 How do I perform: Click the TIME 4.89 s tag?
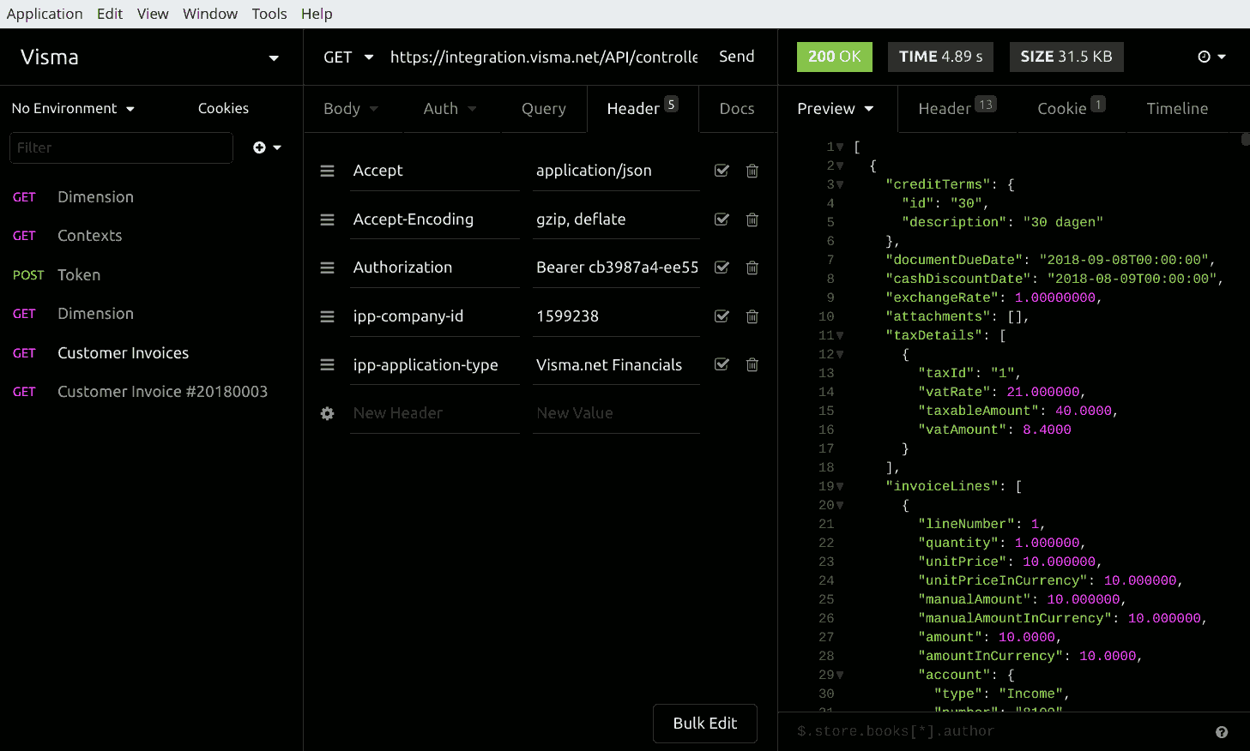[940, 57]
